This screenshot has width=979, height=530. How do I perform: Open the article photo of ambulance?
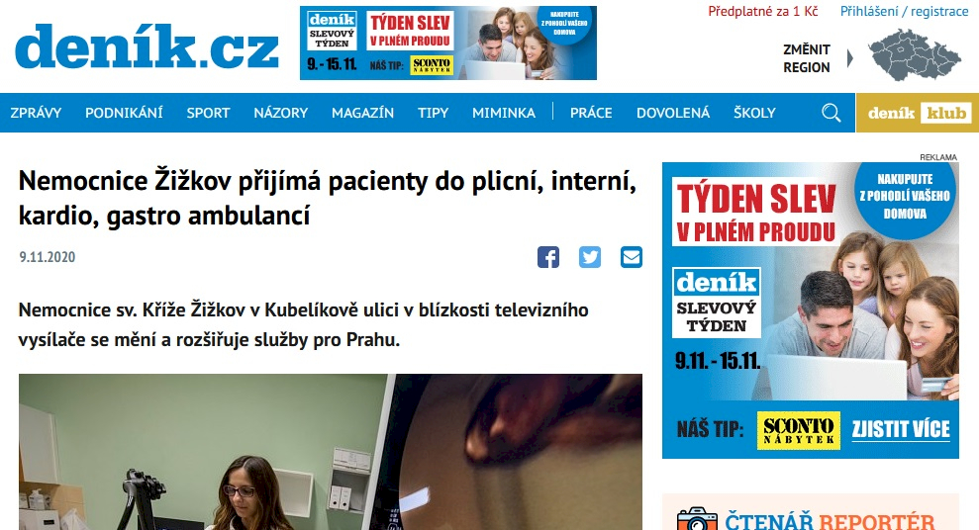[331, 452]
